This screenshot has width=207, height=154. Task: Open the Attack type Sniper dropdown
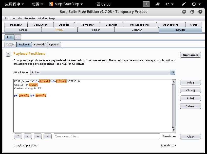pos(103,73)
